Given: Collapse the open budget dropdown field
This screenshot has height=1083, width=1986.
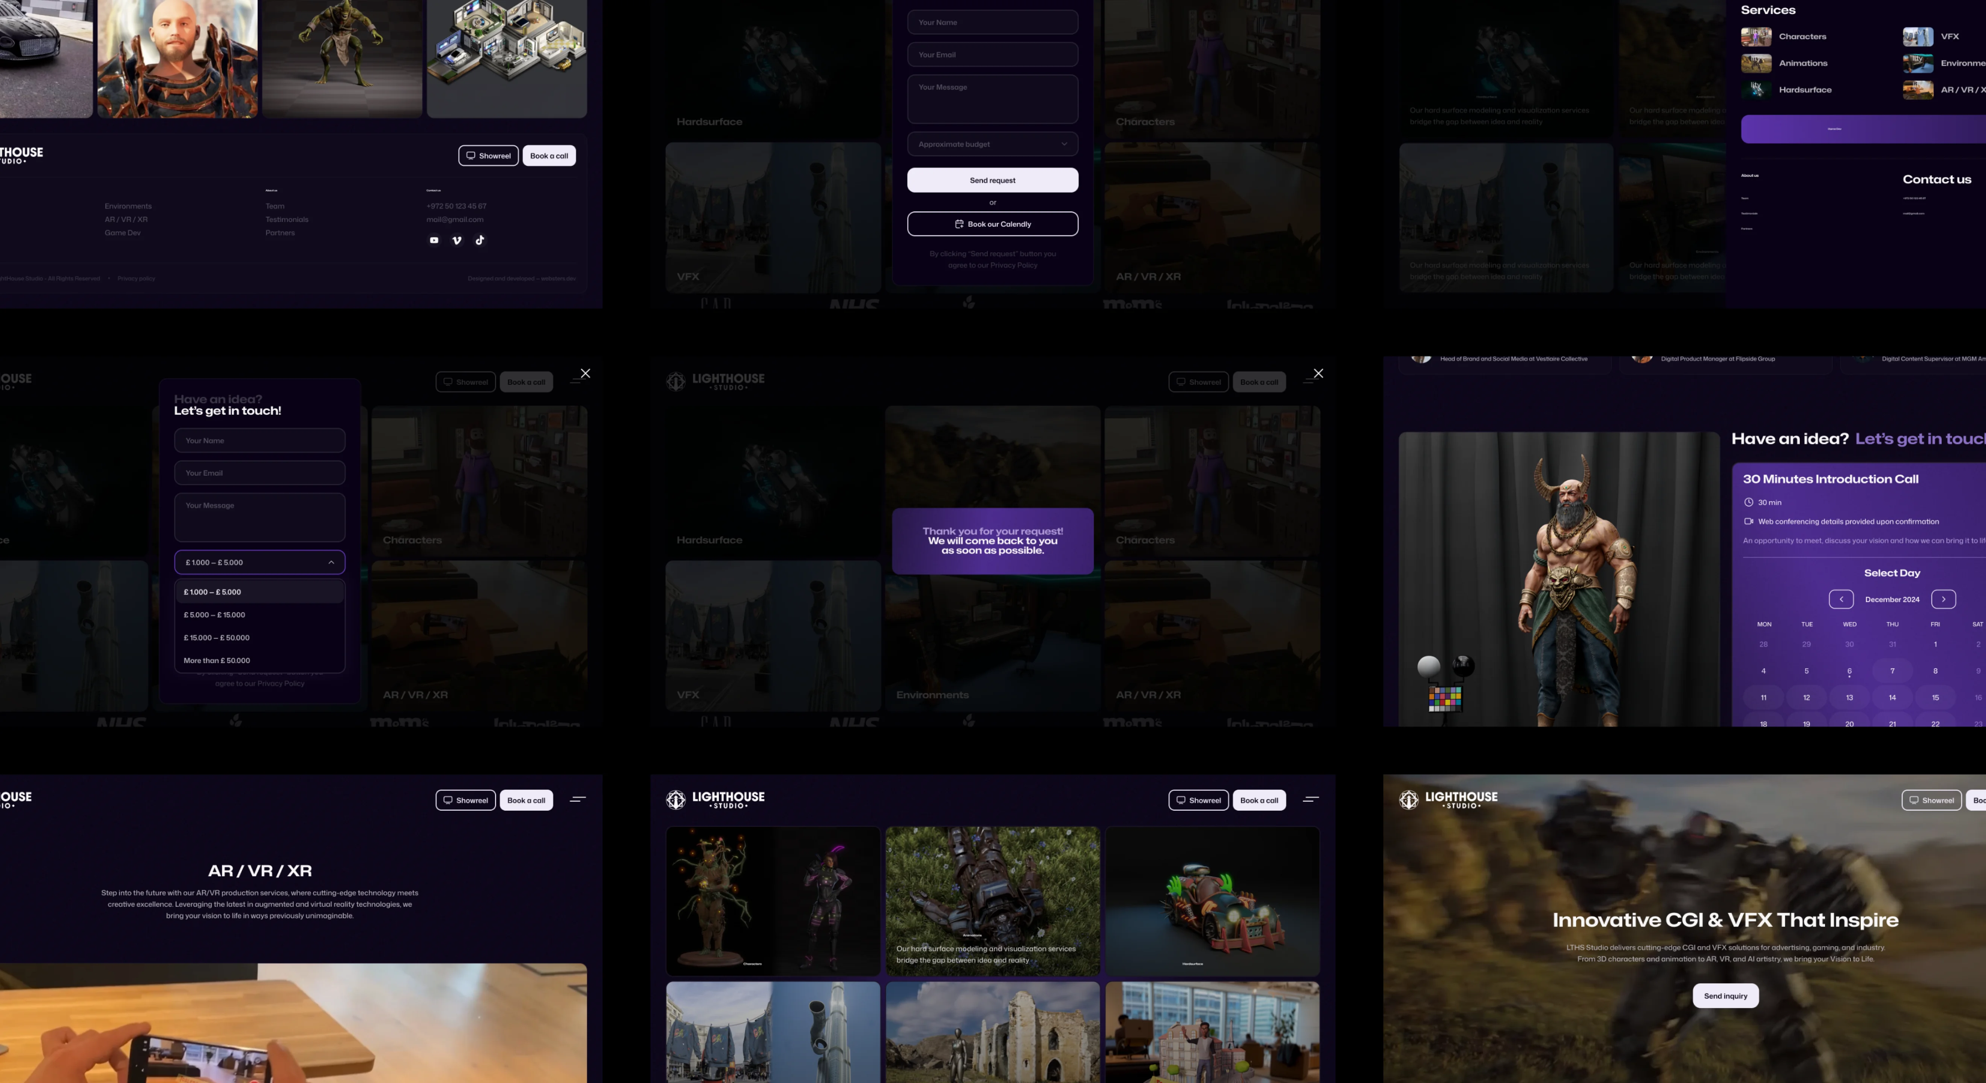Looking at the screenshot, I should (260, 562).
